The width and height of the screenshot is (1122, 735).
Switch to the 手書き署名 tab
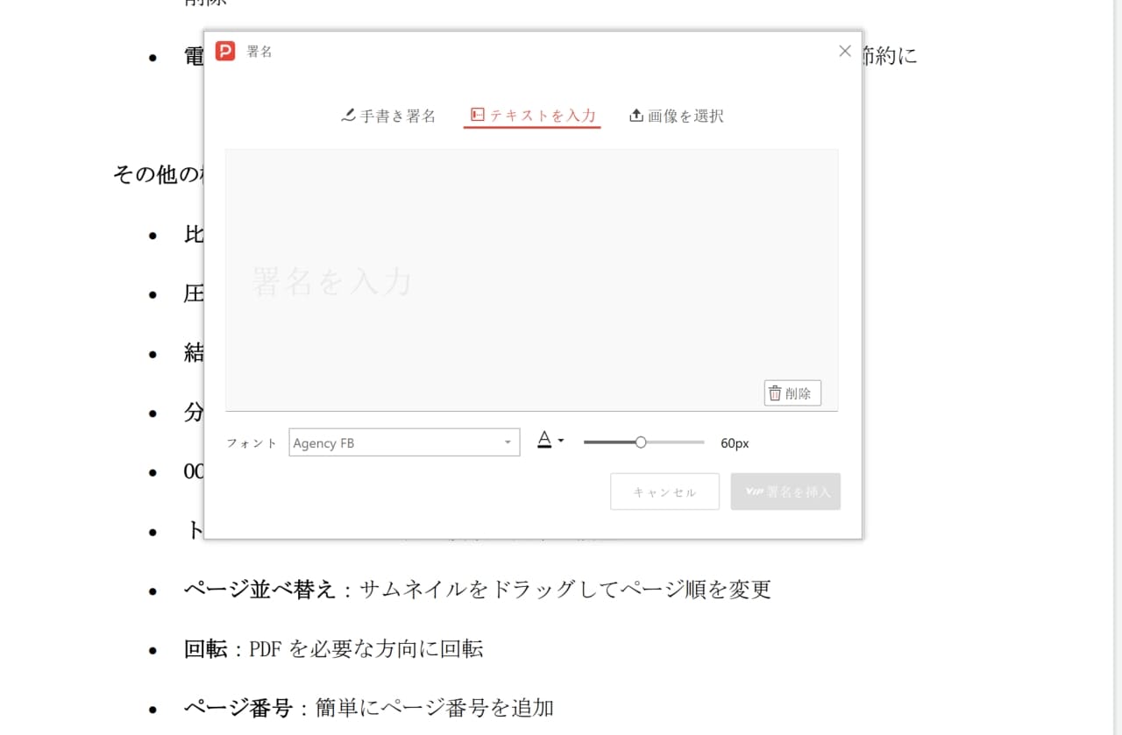[x=390, y=115]
